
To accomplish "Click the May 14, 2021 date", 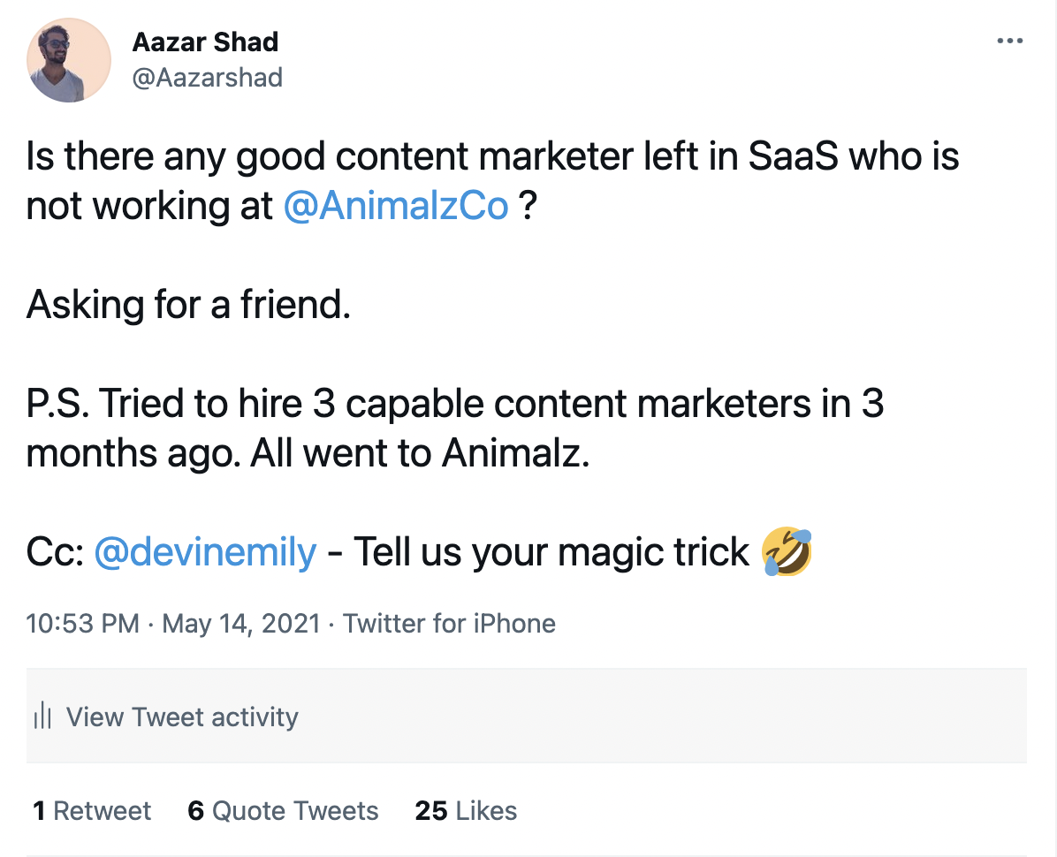I will coord(241,624).
